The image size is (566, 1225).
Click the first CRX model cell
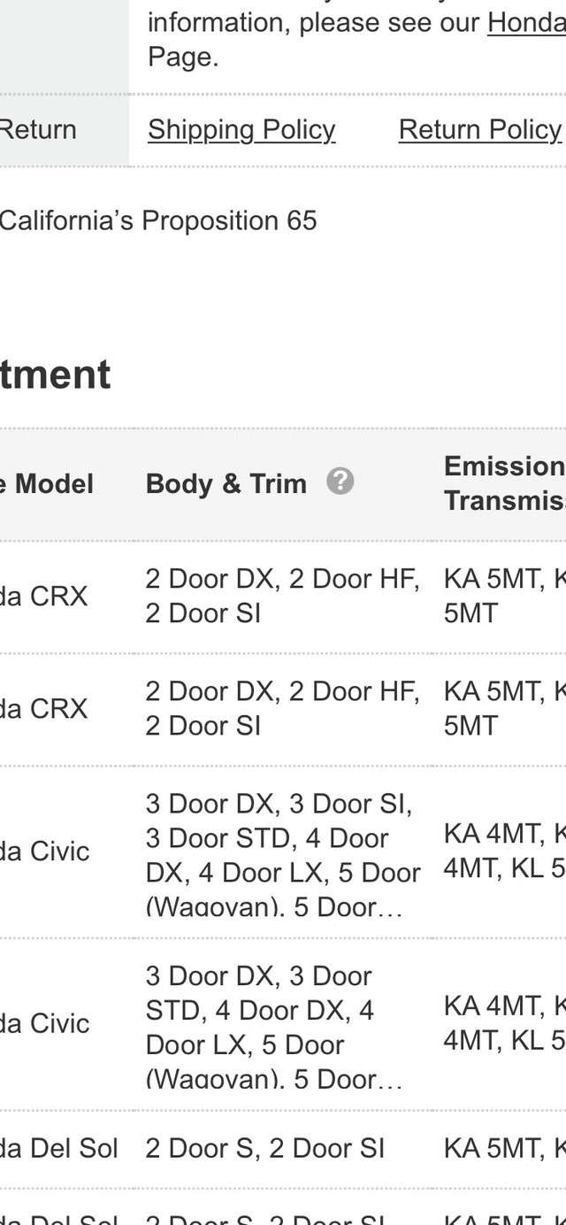pos(44,597)
